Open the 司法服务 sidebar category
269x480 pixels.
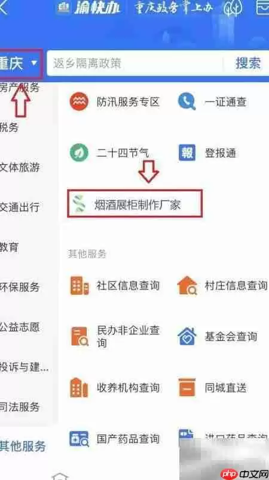(20, 407)
